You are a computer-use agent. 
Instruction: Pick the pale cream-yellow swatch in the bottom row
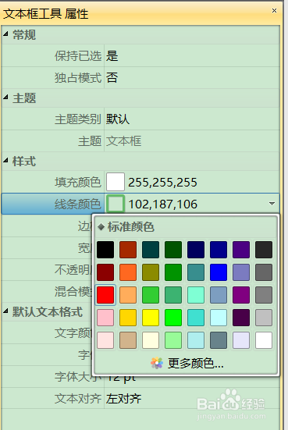tap(151, 340)
